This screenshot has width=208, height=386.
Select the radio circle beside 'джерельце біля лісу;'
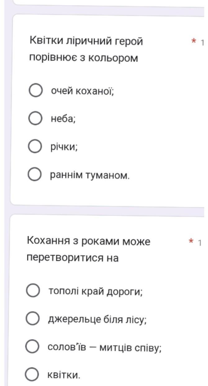(x=32, y=319)
